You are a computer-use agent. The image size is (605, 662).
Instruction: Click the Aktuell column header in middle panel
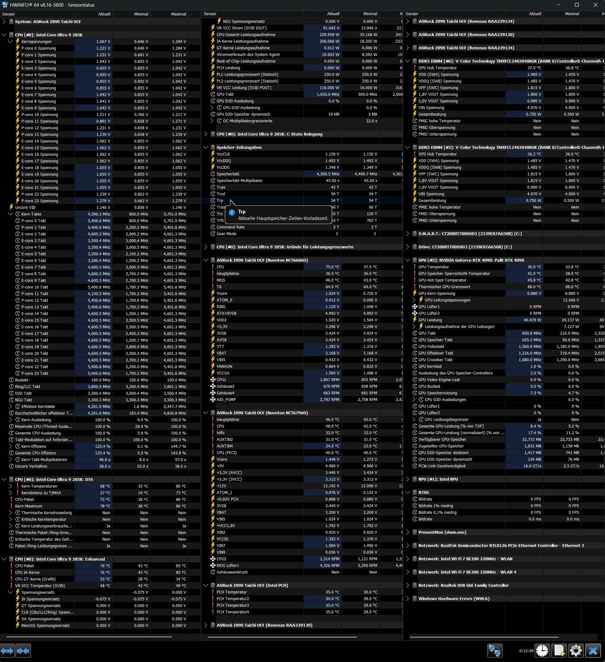322,14
